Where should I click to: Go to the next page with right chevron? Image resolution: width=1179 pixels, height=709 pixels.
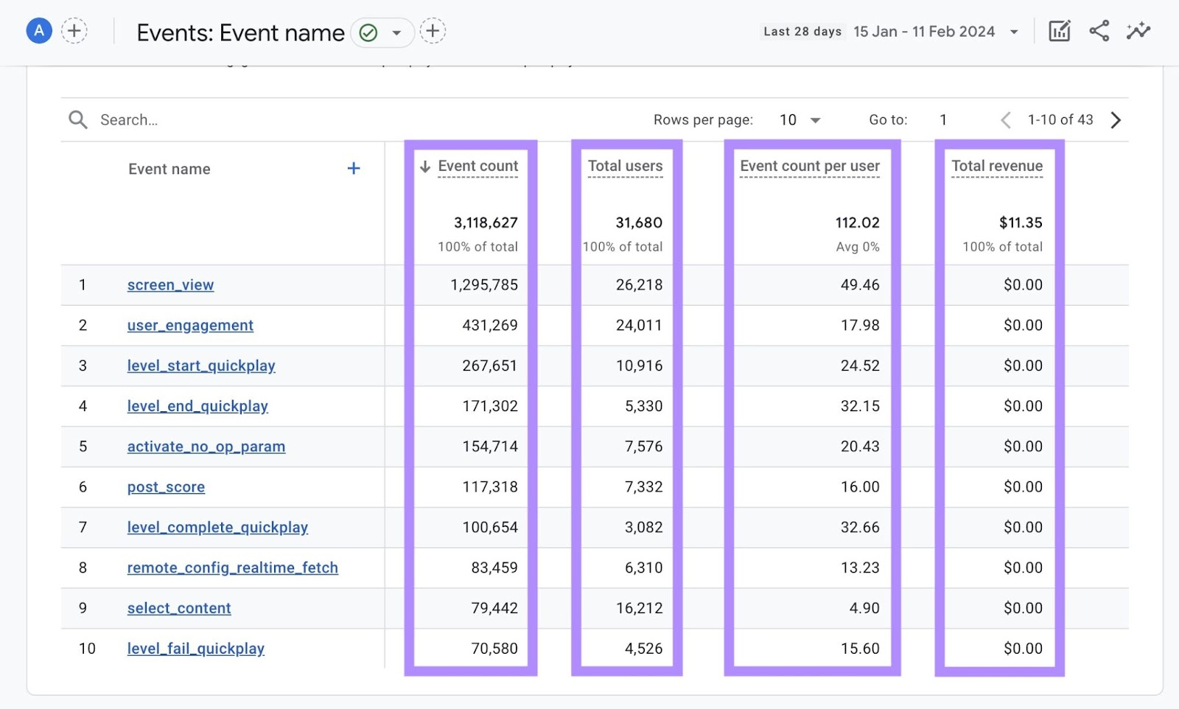(x=1116, y=119)
